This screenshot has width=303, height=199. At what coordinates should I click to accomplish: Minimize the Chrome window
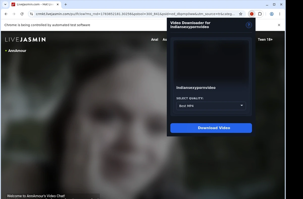pos(267,4)
